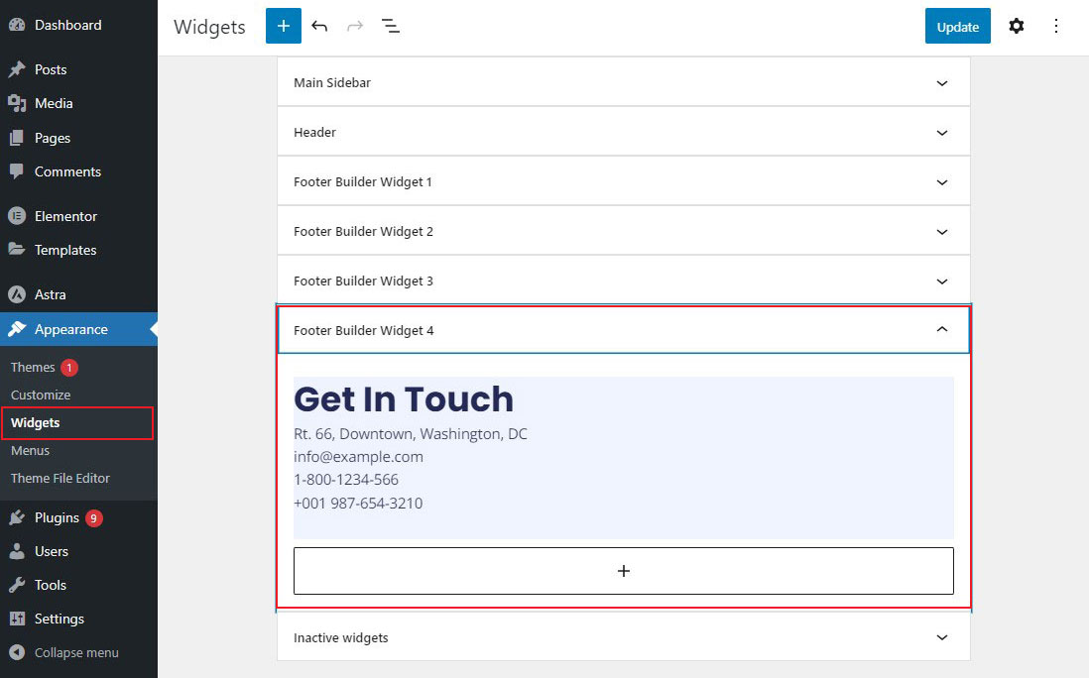
Task: Expand Inactive widgets chevron
Action: pos(942,637)
